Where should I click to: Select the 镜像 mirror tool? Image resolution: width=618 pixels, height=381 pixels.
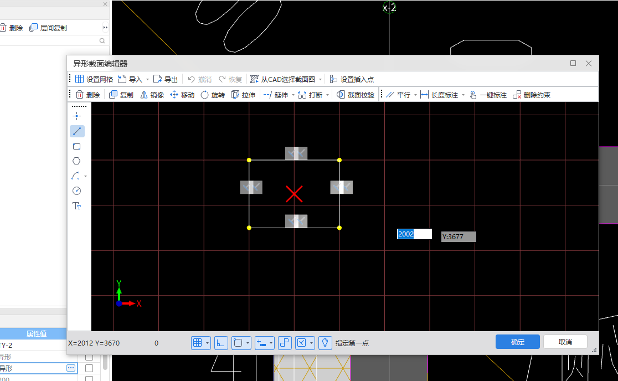coord(152,95)
